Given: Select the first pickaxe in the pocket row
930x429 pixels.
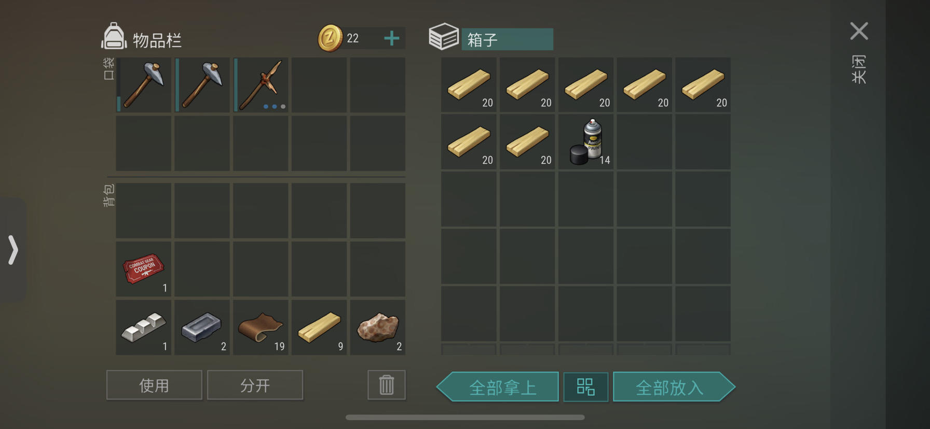Looking at the screenshot, I should [x=144, y=85].
